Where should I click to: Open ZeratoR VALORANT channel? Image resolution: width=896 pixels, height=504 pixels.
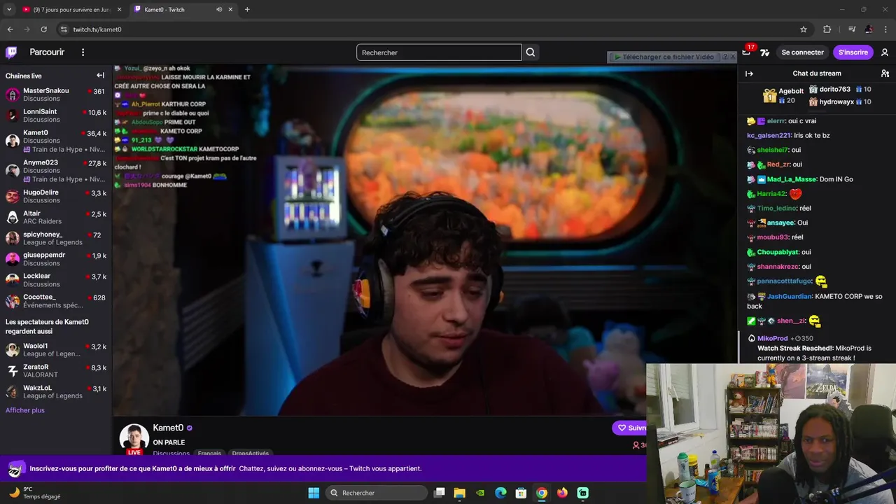coord(55,371)
